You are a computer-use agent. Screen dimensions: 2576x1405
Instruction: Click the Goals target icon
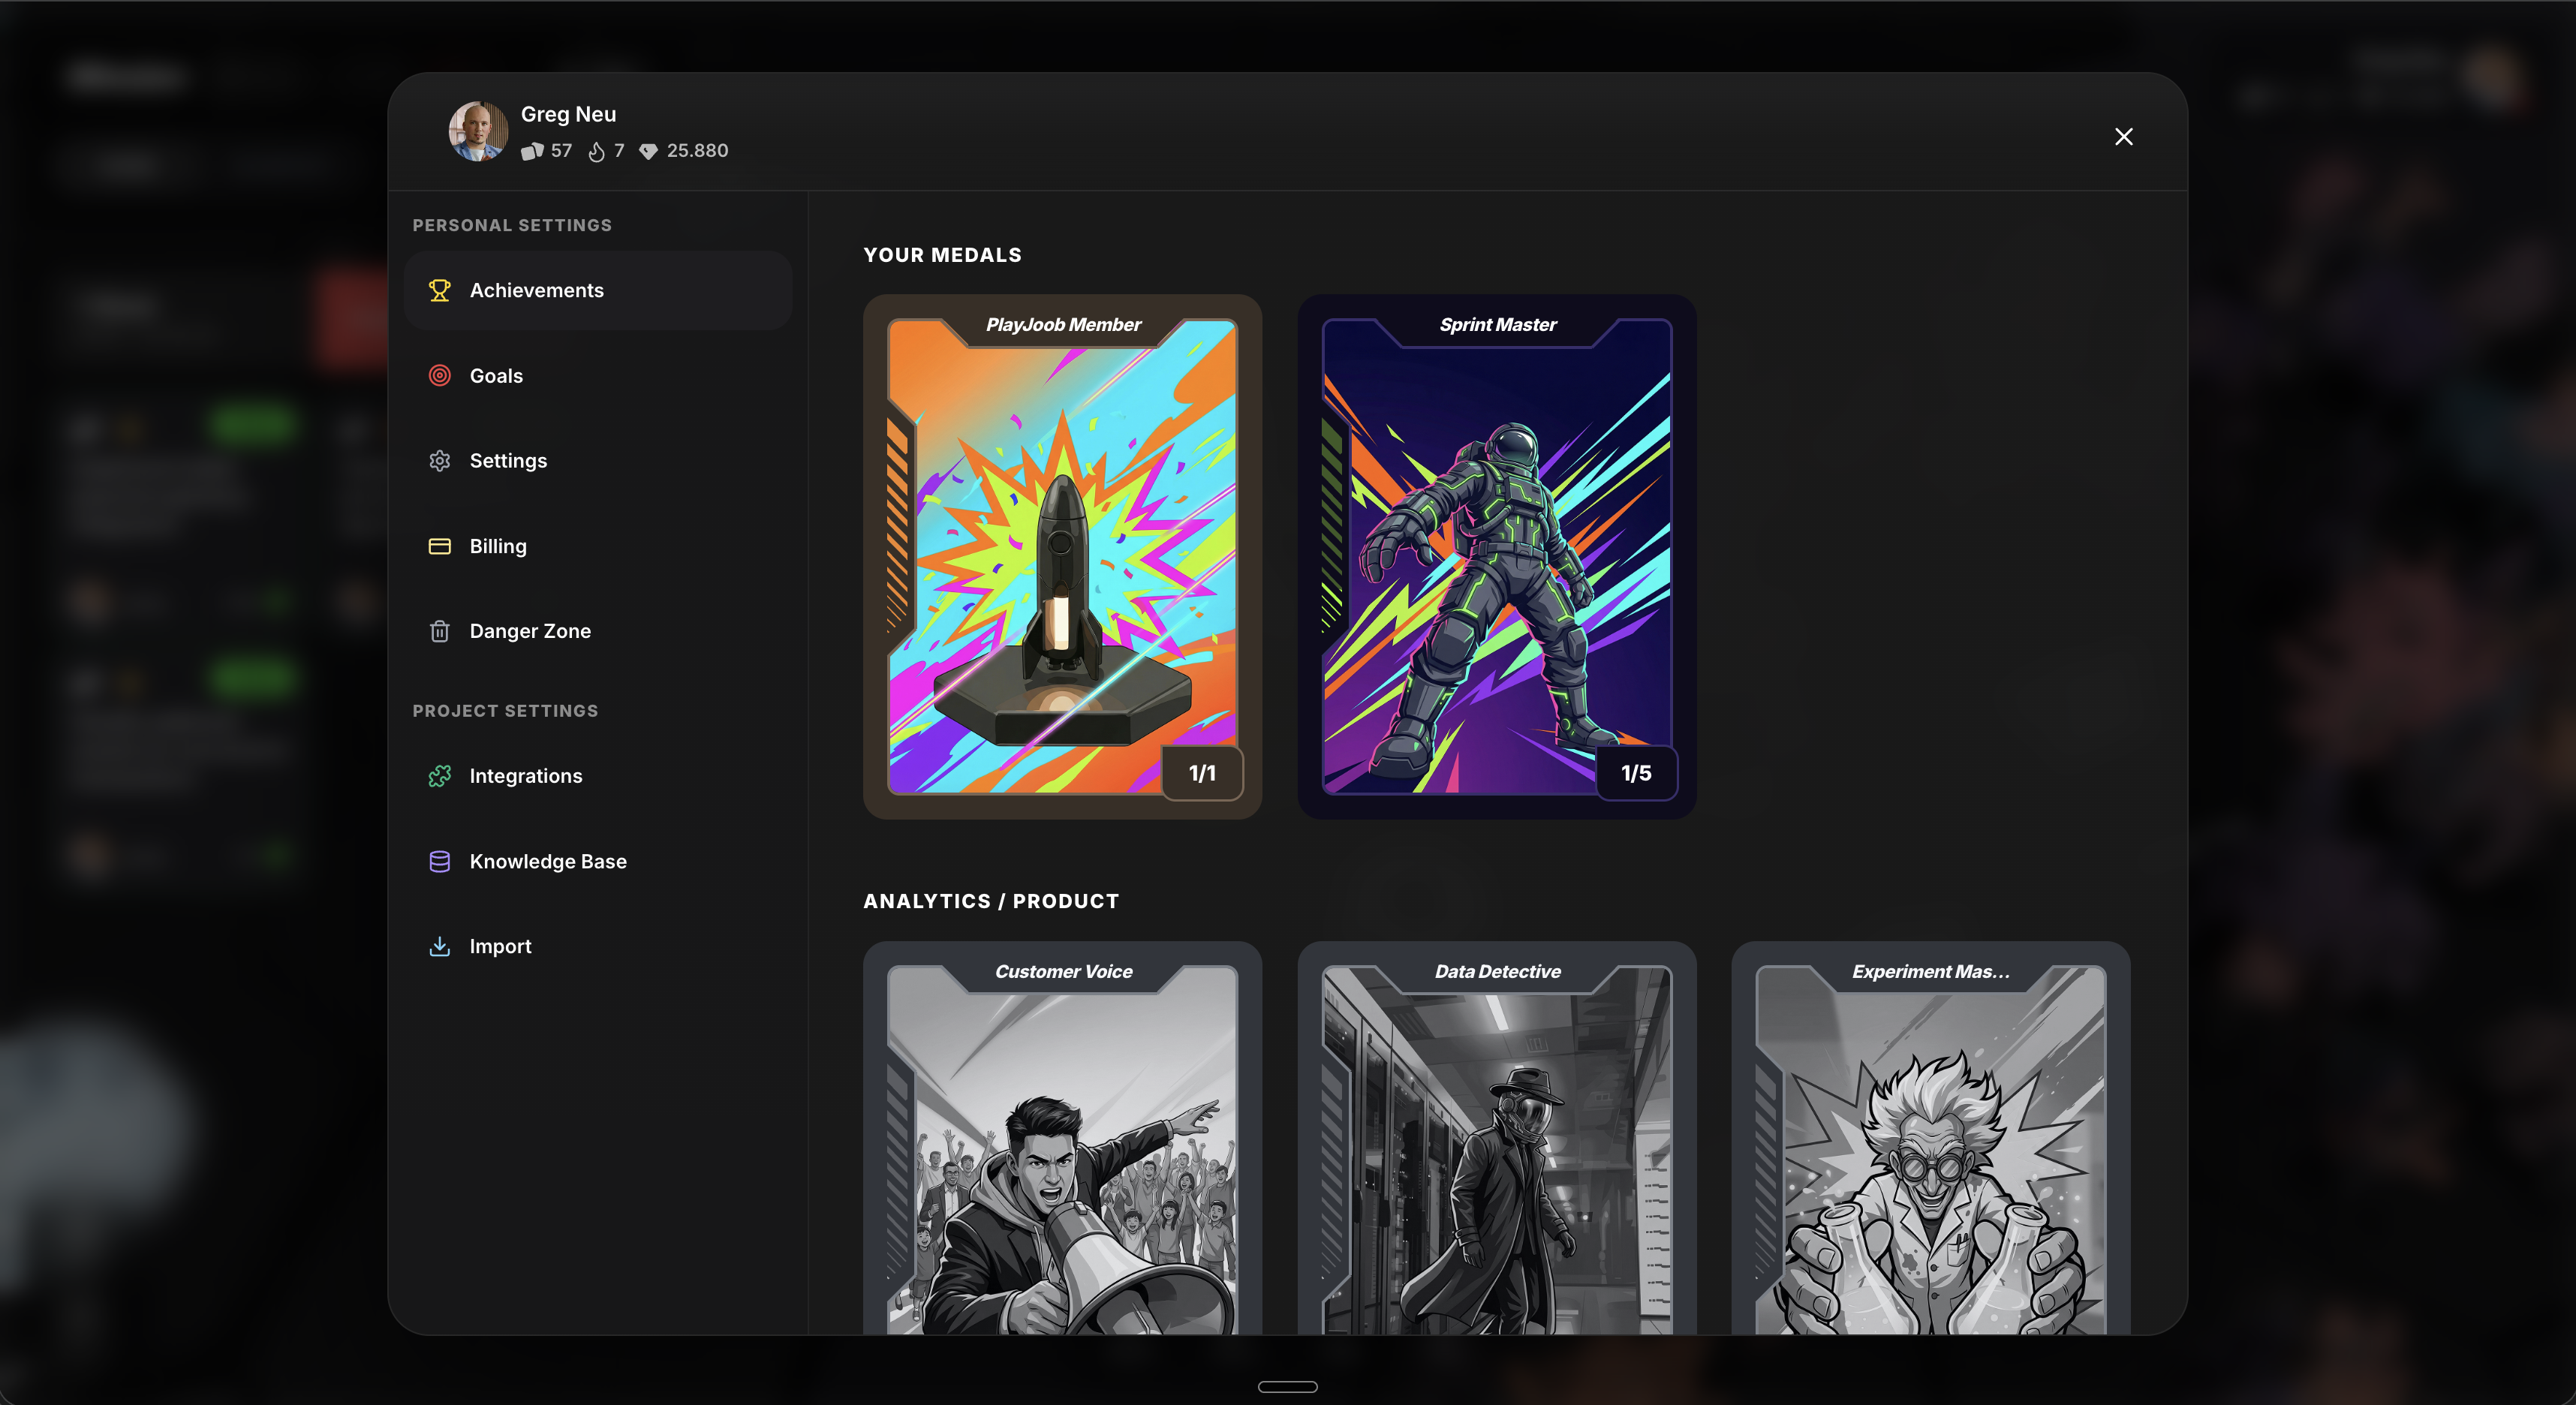tap(440, 375)
